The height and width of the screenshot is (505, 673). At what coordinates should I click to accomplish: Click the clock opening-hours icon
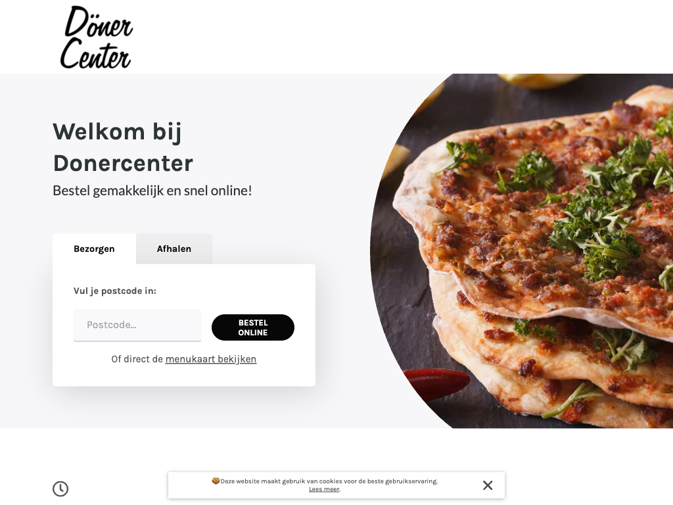(x=60, y=489)
